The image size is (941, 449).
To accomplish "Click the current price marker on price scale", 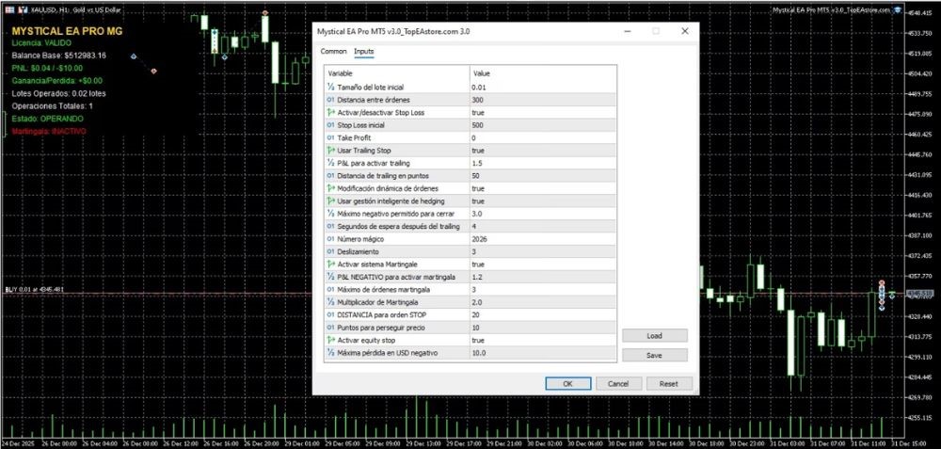I will pyautogui.click(x=918, y=294).
